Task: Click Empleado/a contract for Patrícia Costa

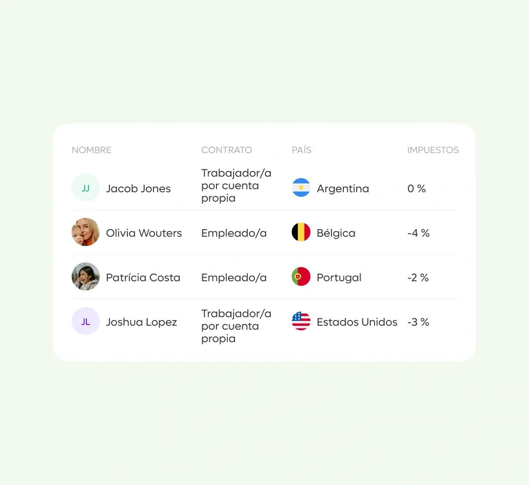Action: coord(234,278)
